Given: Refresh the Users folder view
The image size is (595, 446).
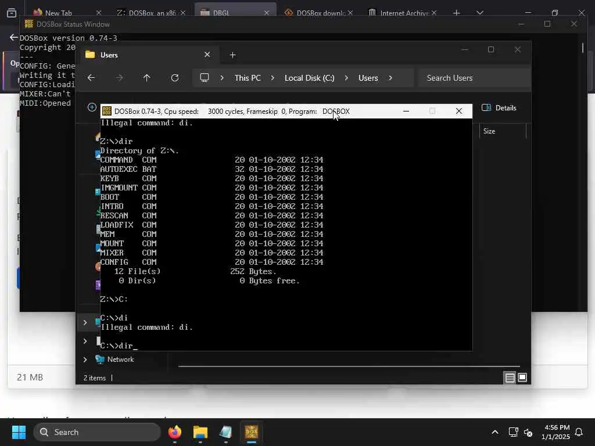Looking at the screenshot, I should tap(175, 78).
